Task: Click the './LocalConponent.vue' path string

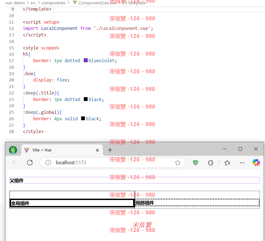Action: tap(122, 28)
